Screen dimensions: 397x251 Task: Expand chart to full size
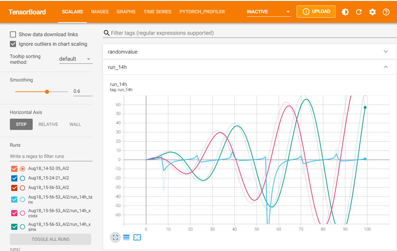tap(115, 237)
